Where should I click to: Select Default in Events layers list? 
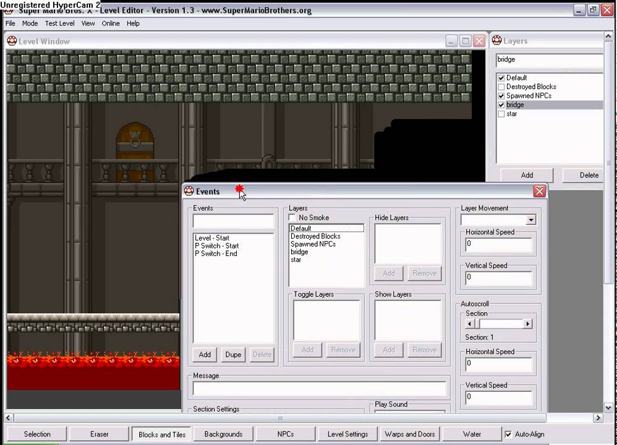pyautogui.click(x=326, y=228)
